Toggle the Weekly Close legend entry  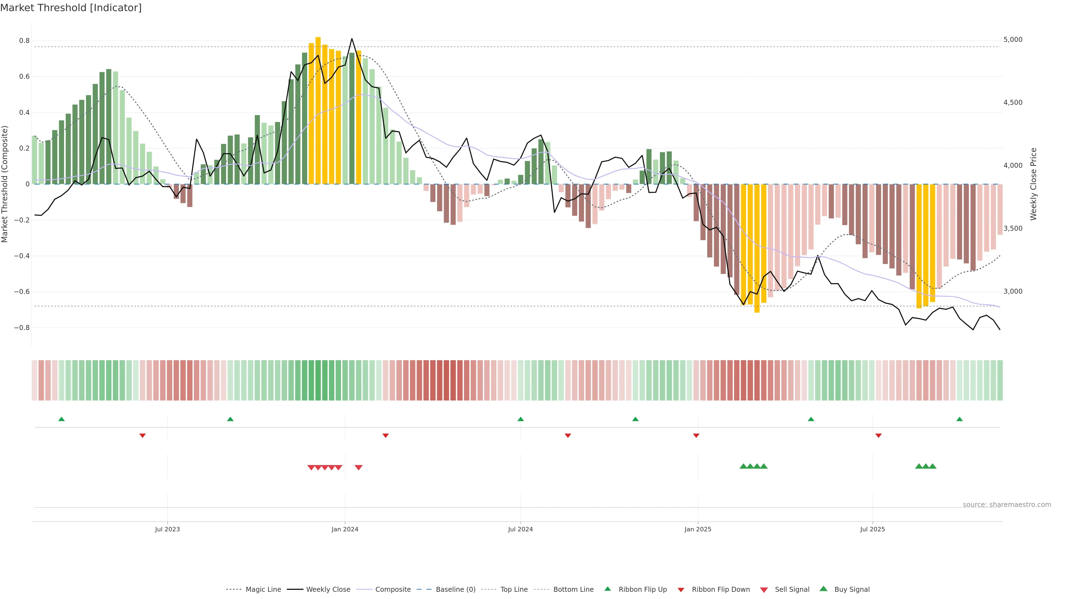point(328,590)
